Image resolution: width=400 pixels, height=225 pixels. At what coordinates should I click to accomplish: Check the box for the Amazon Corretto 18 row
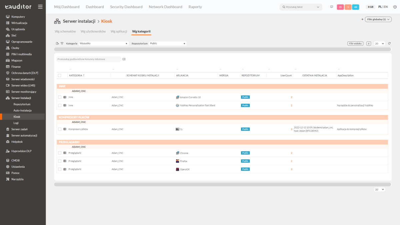pos(60,97)
